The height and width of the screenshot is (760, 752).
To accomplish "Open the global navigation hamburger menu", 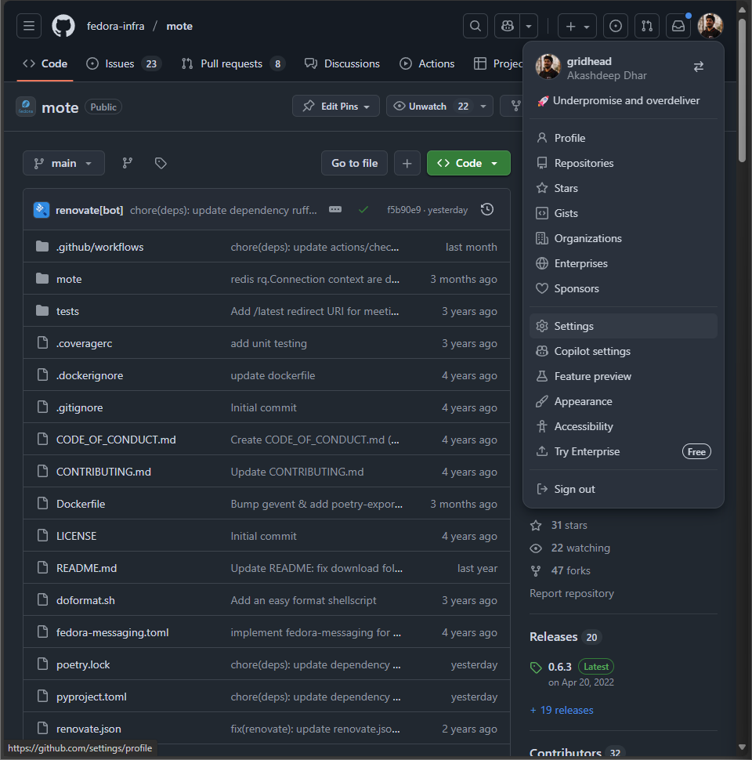I will 28,25.
